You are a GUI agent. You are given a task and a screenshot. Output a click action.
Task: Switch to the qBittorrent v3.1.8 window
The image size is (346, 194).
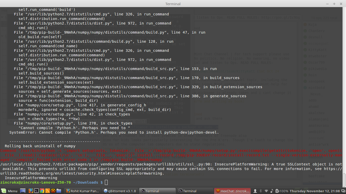point(120,191)
